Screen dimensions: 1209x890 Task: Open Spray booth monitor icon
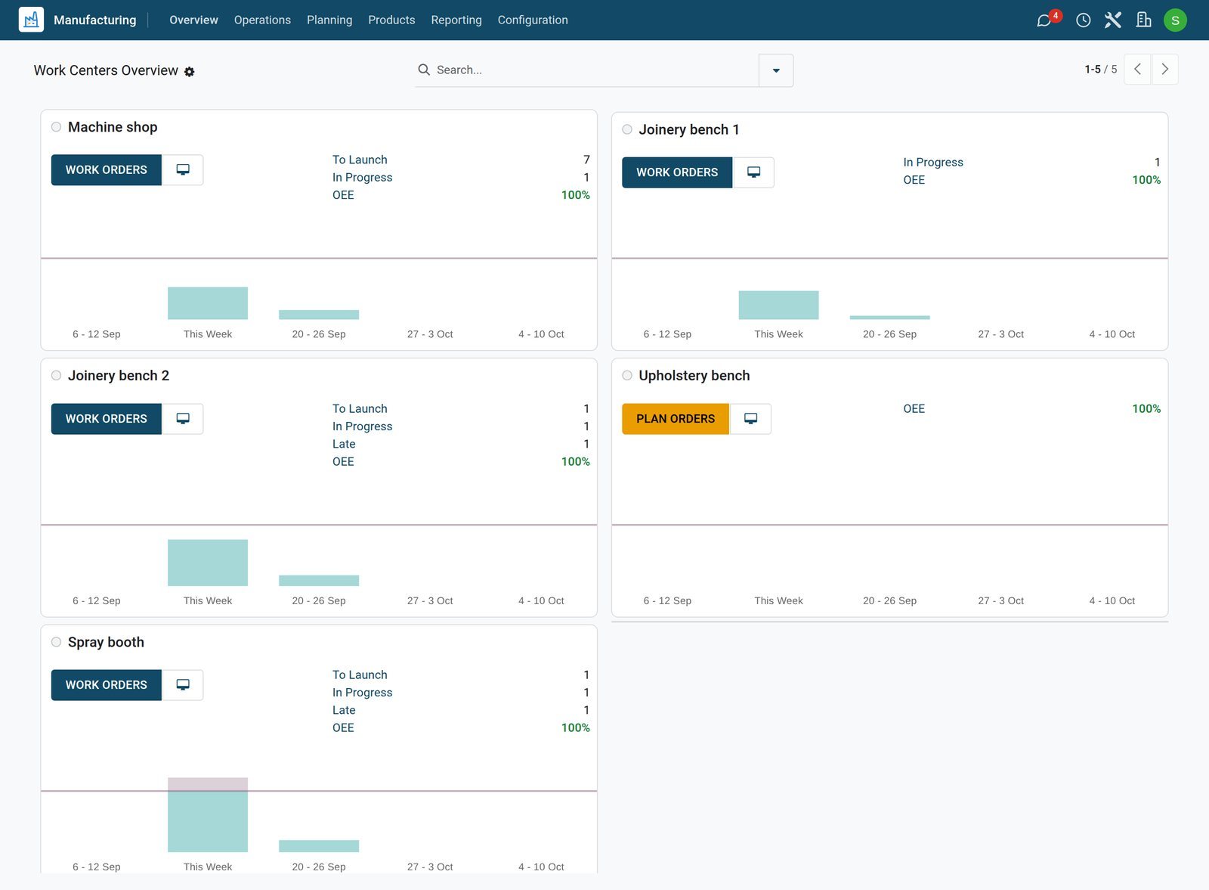[183, 685]
